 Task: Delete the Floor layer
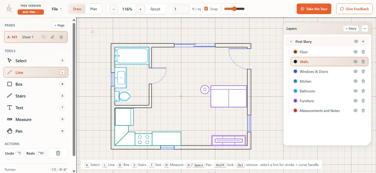[363, 52]
